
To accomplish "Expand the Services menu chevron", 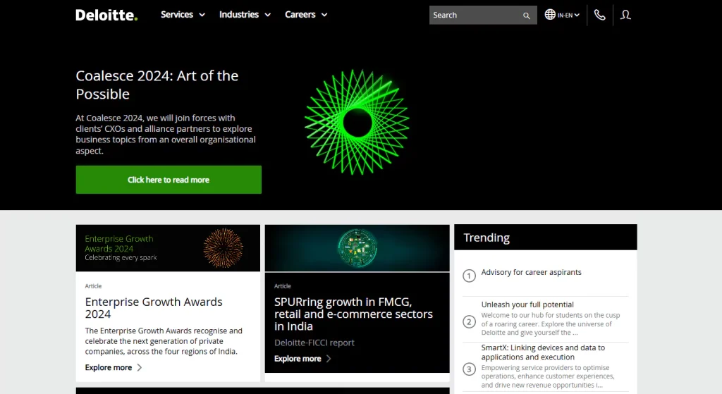I will tap(202, 16).
